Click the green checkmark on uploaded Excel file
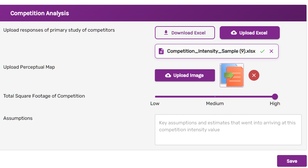308x168 pixels. tap(262, 51)
